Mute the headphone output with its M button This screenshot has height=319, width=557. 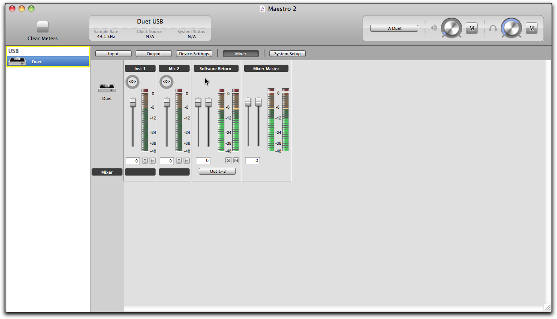pos(532,29)
